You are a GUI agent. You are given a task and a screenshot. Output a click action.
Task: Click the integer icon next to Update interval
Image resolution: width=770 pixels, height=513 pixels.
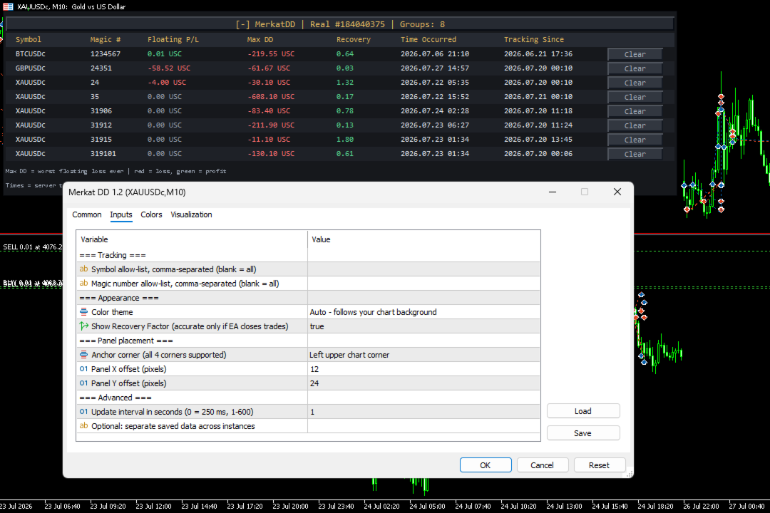(83, 411)
